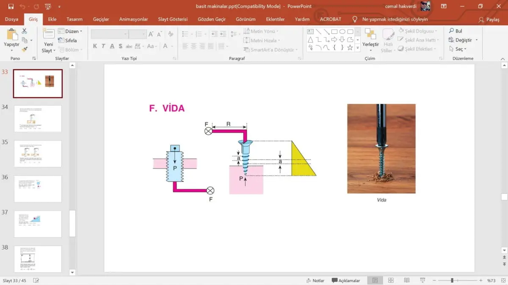This screenshot has width=508, height=285.
Task: Open the Şekil Dolgusu dropdown
Action: tap(419, 31)
